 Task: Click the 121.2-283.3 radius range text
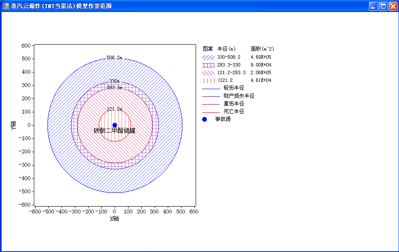coord(231,72)
